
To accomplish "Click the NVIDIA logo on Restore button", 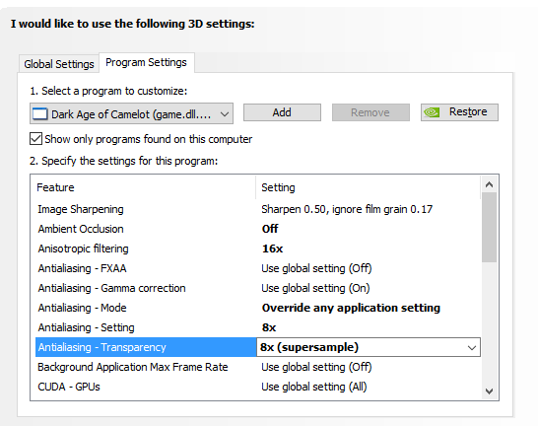I will 432,112.
